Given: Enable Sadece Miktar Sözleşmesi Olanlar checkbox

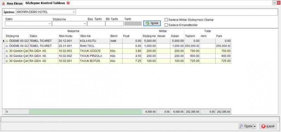Looking at the screenshot, I should (166, 20).
